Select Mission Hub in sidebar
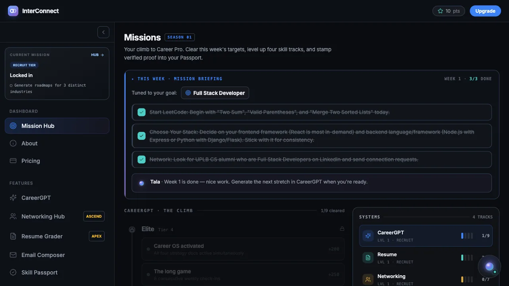 (57, 126)
